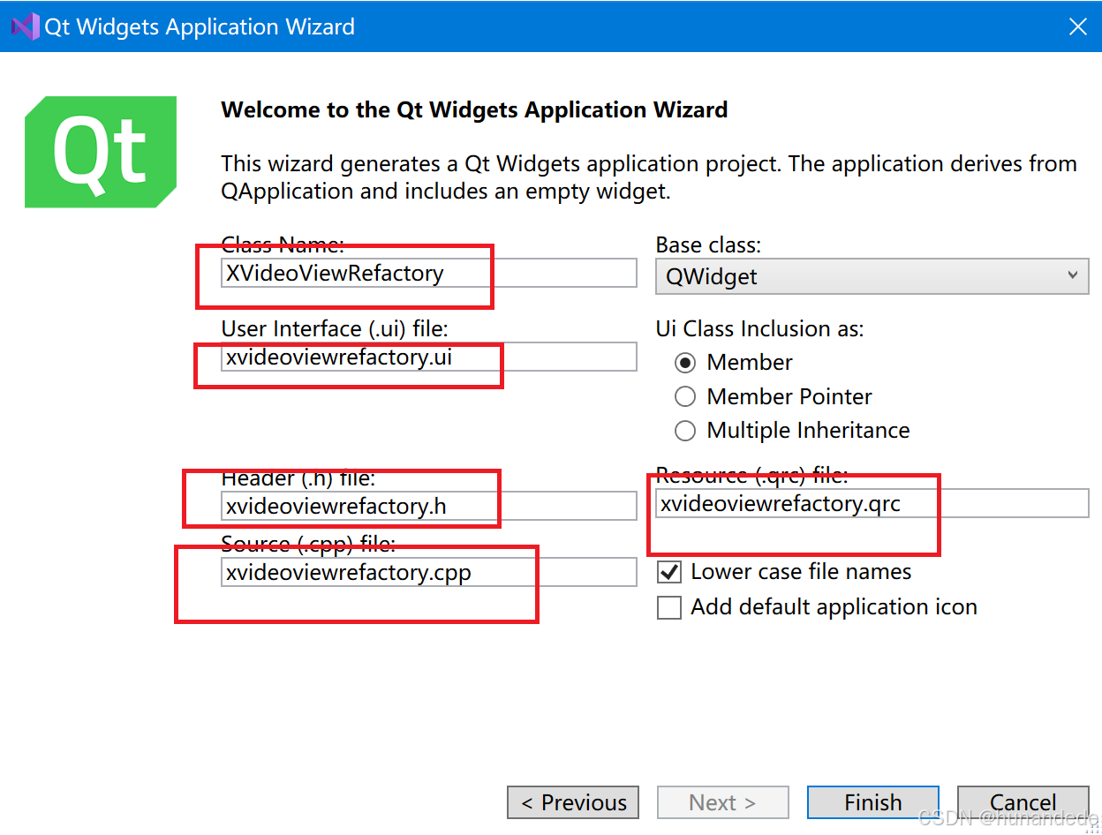
Task: Click the window title 'Qt Widgets Application Wizard'
Action: pos(200,26)
